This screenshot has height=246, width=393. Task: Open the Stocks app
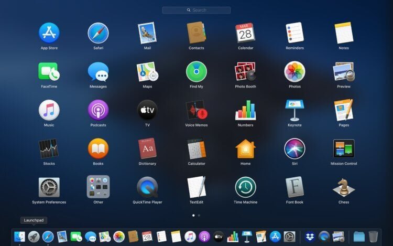click(x=49, y=149)
